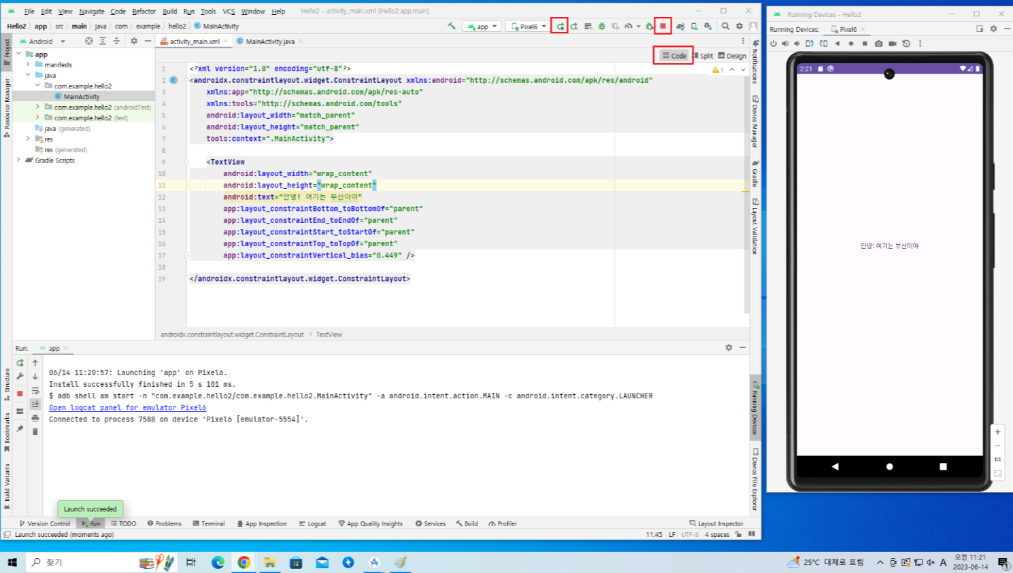
Task: Select the Code view mode button
Action: click(x=674, y=56)
